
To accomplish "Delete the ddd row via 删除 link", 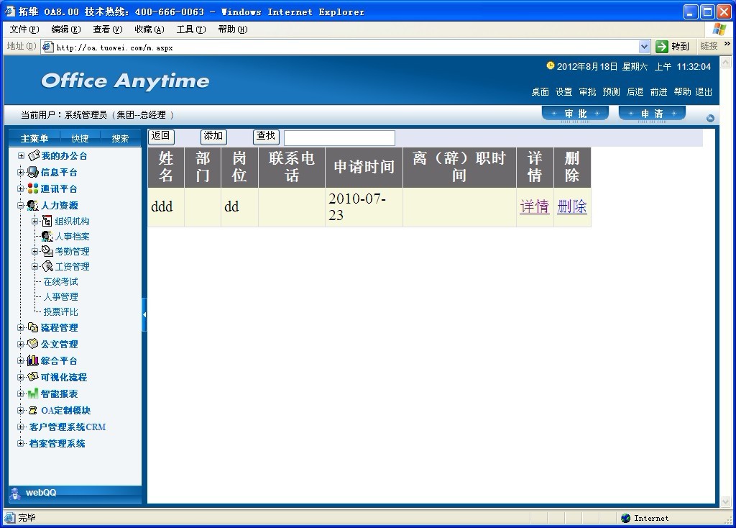I will pyautogui.click(x=571, y=207).
